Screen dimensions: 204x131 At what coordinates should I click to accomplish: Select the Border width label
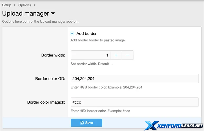53,55
